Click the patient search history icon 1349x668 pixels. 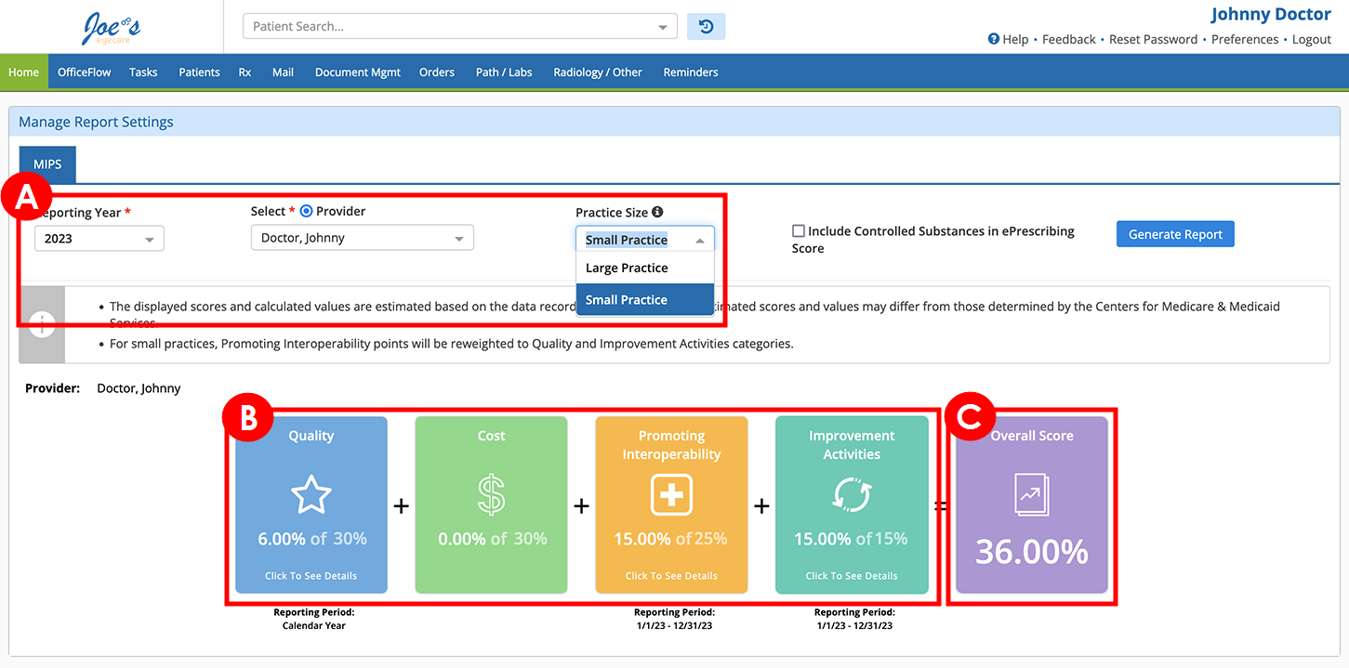click(x=706, y=27)
